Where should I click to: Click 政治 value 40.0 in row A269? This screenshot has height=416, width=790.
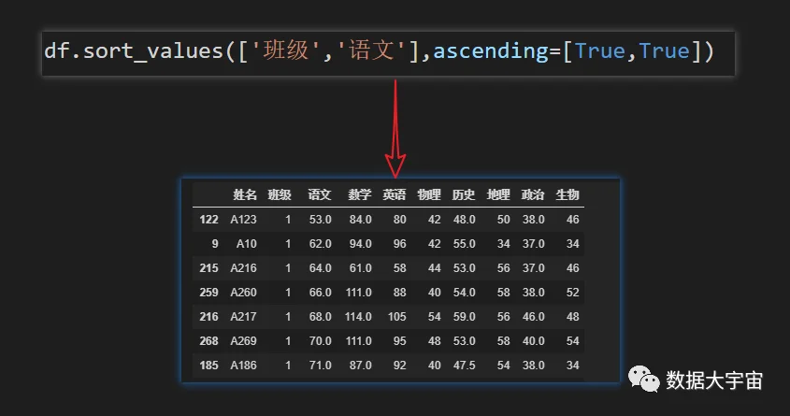click(x=534, y=341)
